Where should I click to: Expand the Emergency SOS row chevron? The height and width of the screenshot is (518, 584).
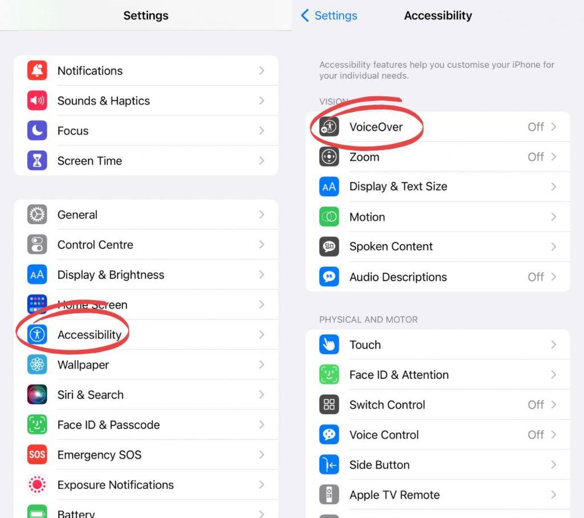tap(262, 455)
